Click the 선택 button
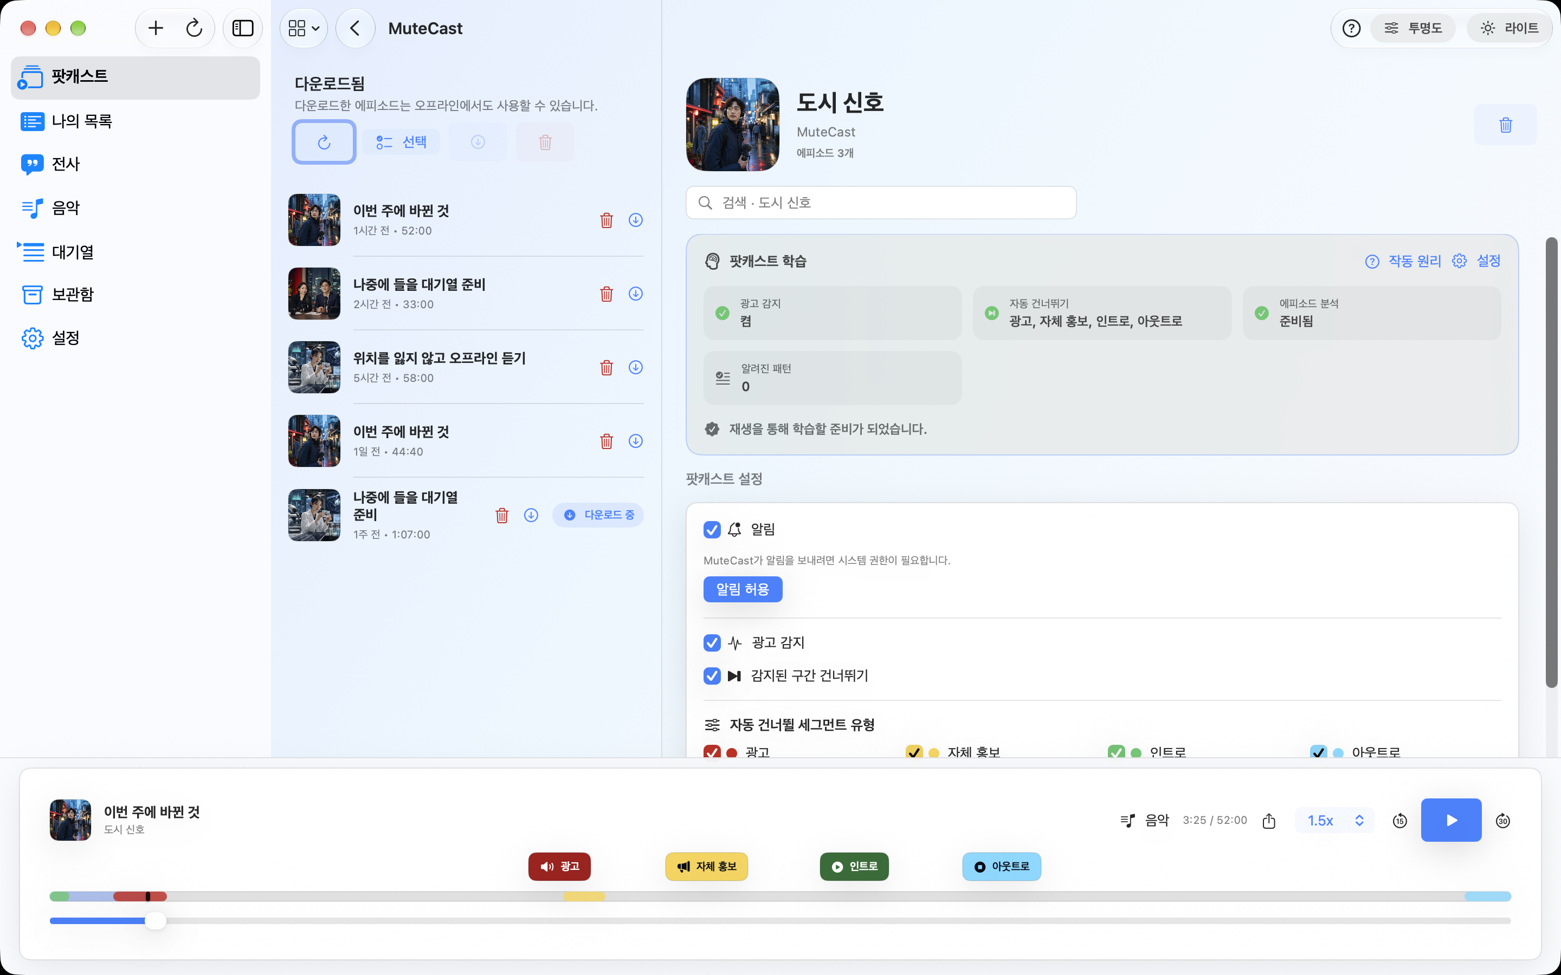The image size is (1561, 975). tap(401, 142)
